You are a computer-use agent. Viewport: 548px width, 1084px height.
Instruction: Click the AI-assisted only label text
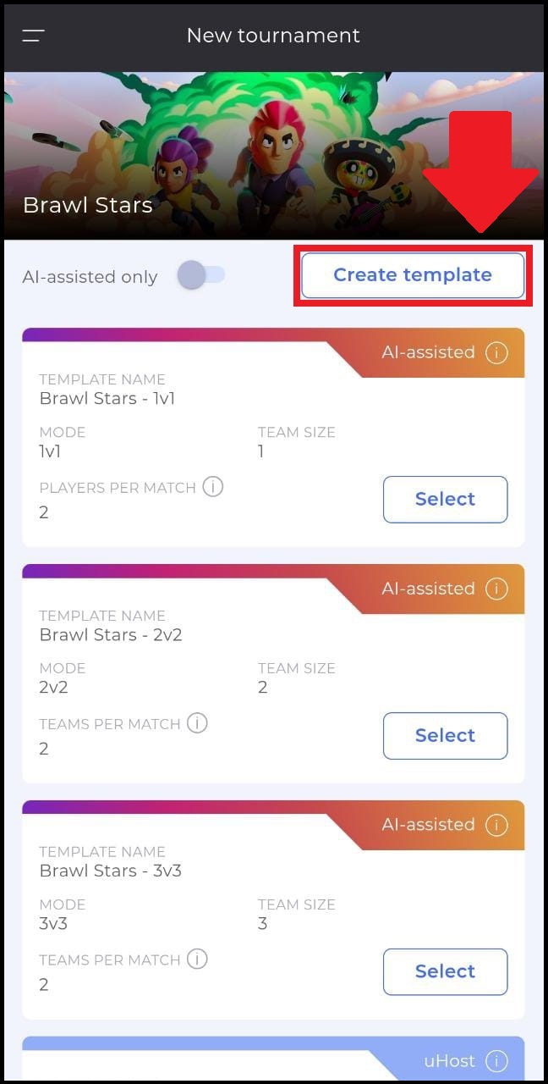coord(90,277)
